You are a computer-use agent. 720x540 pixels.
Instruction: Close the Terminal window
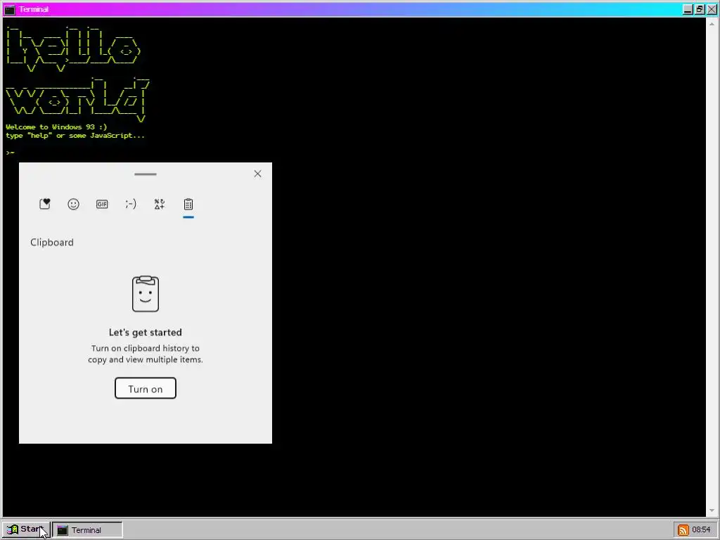712,9
